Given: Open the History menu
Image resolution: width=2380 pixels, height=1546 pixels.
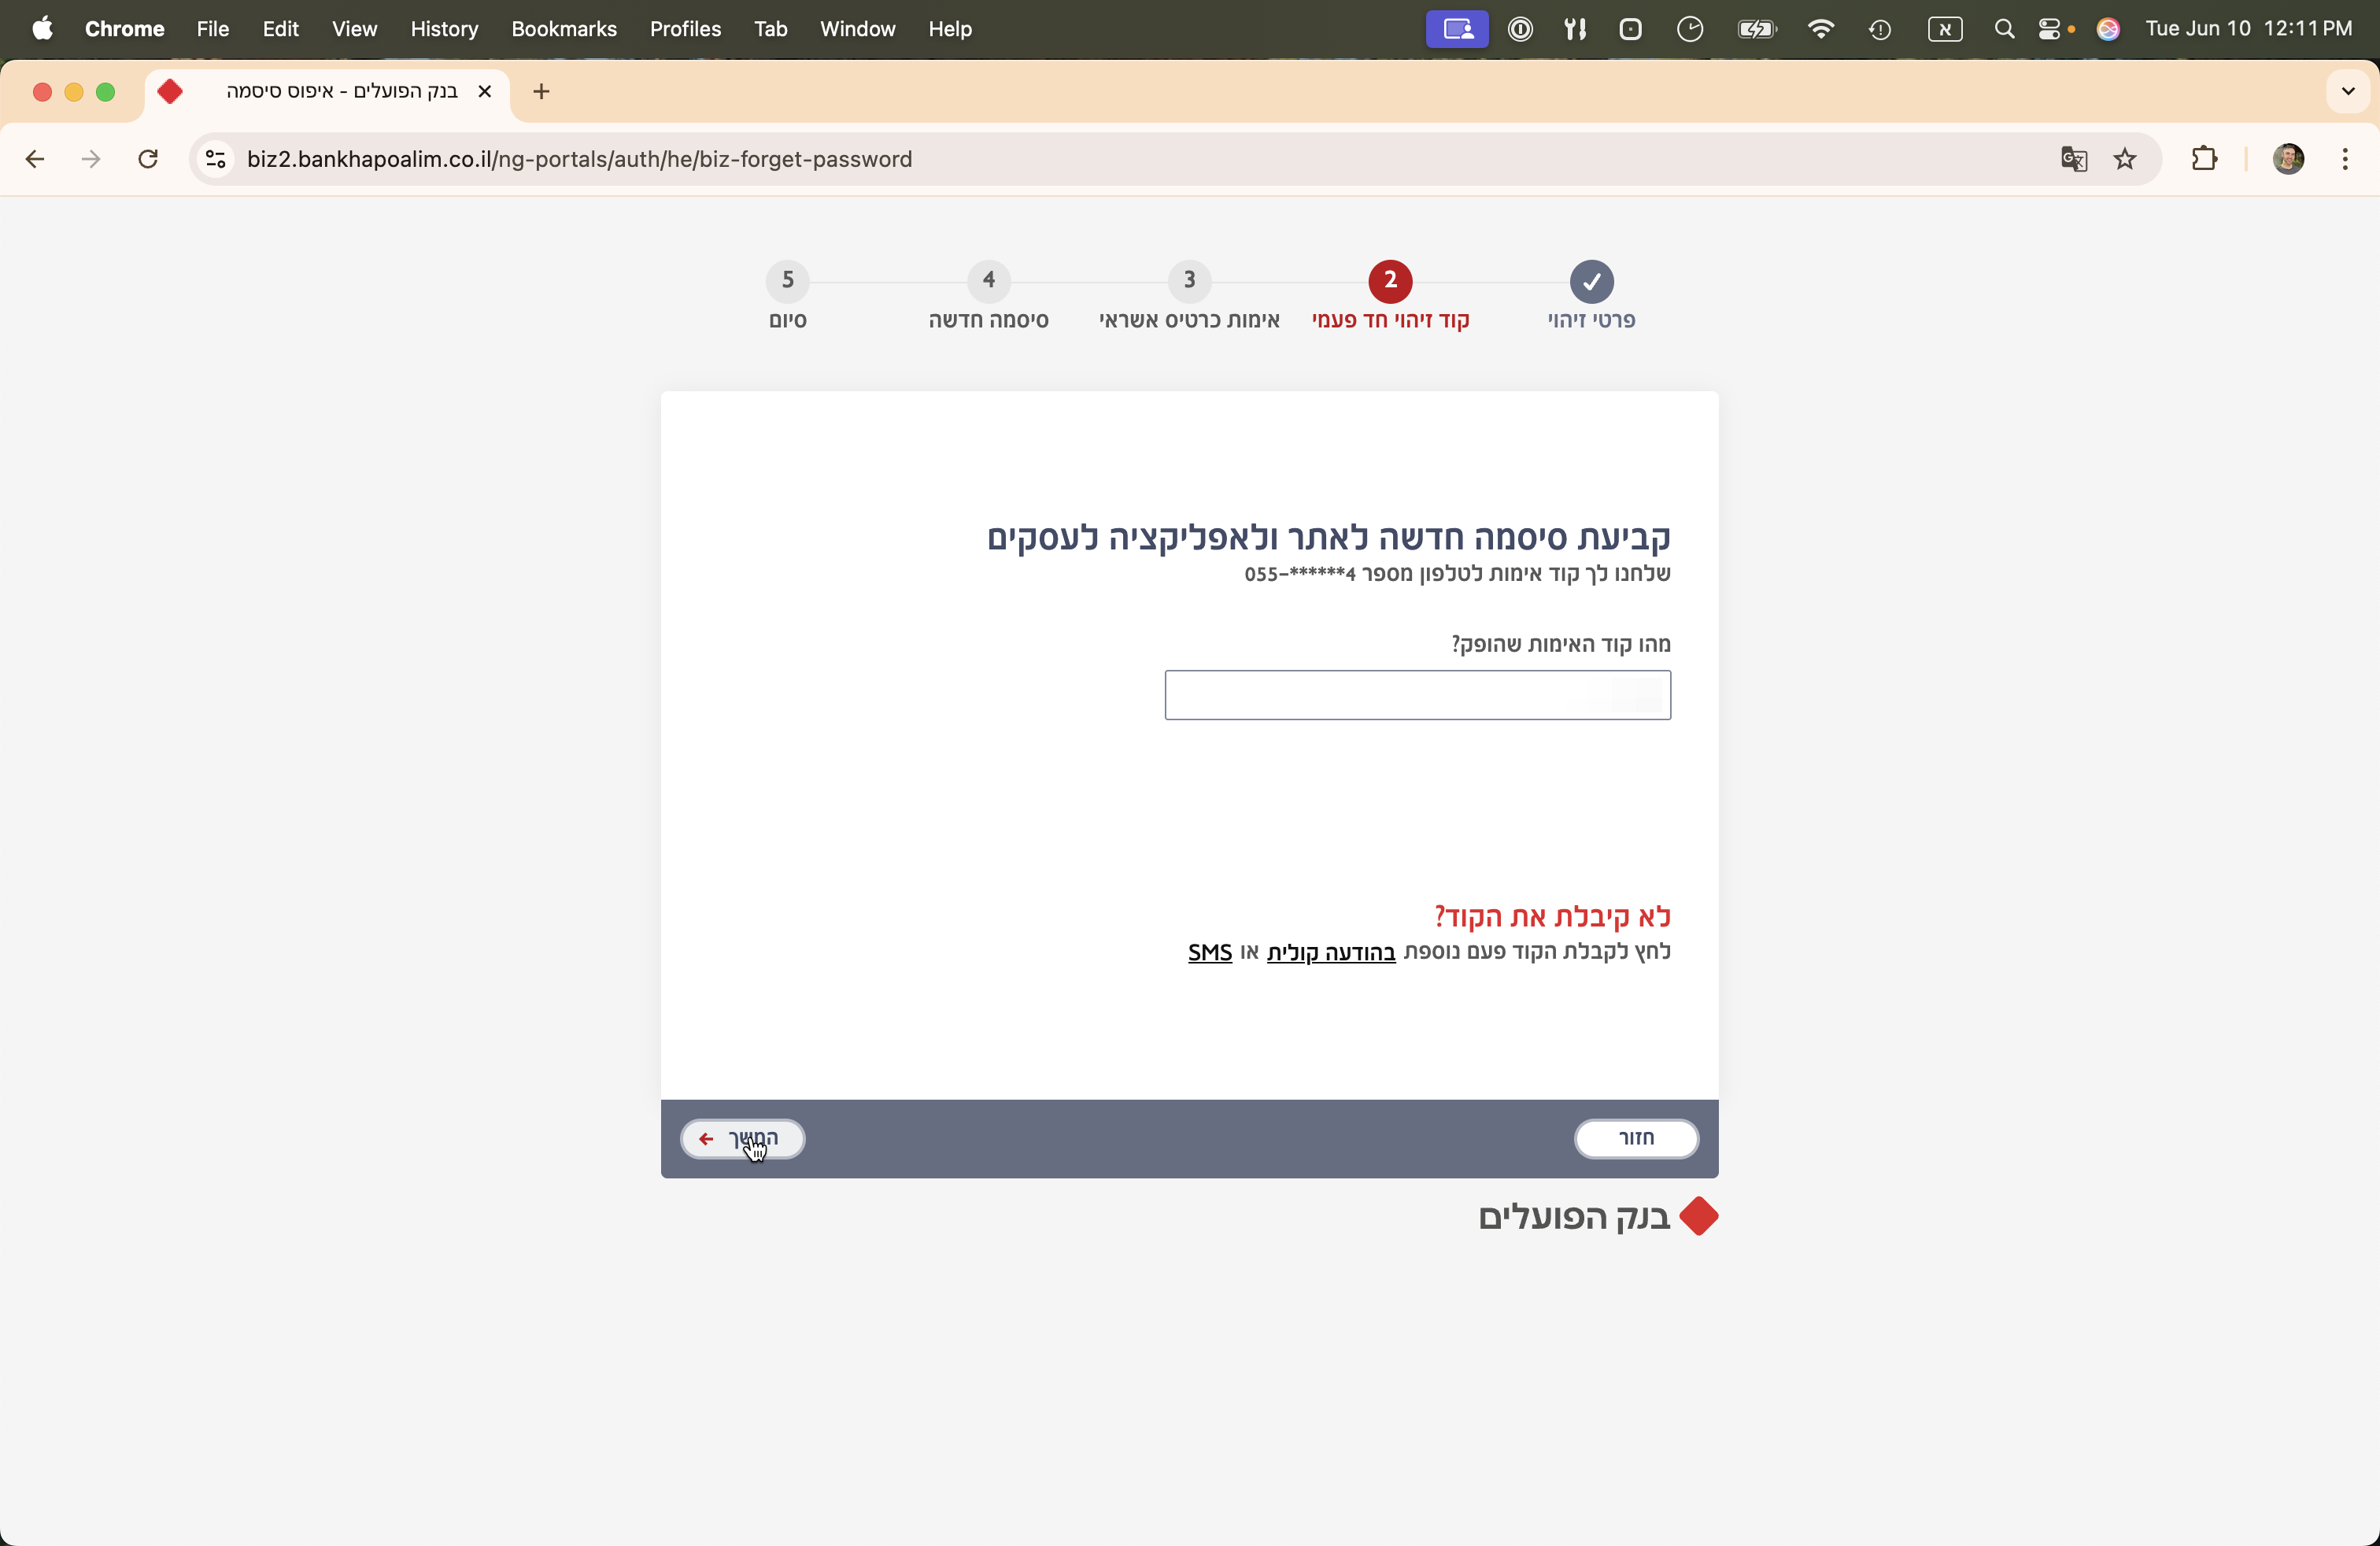Looking at the screenshot, I should [x=444, y=29].
